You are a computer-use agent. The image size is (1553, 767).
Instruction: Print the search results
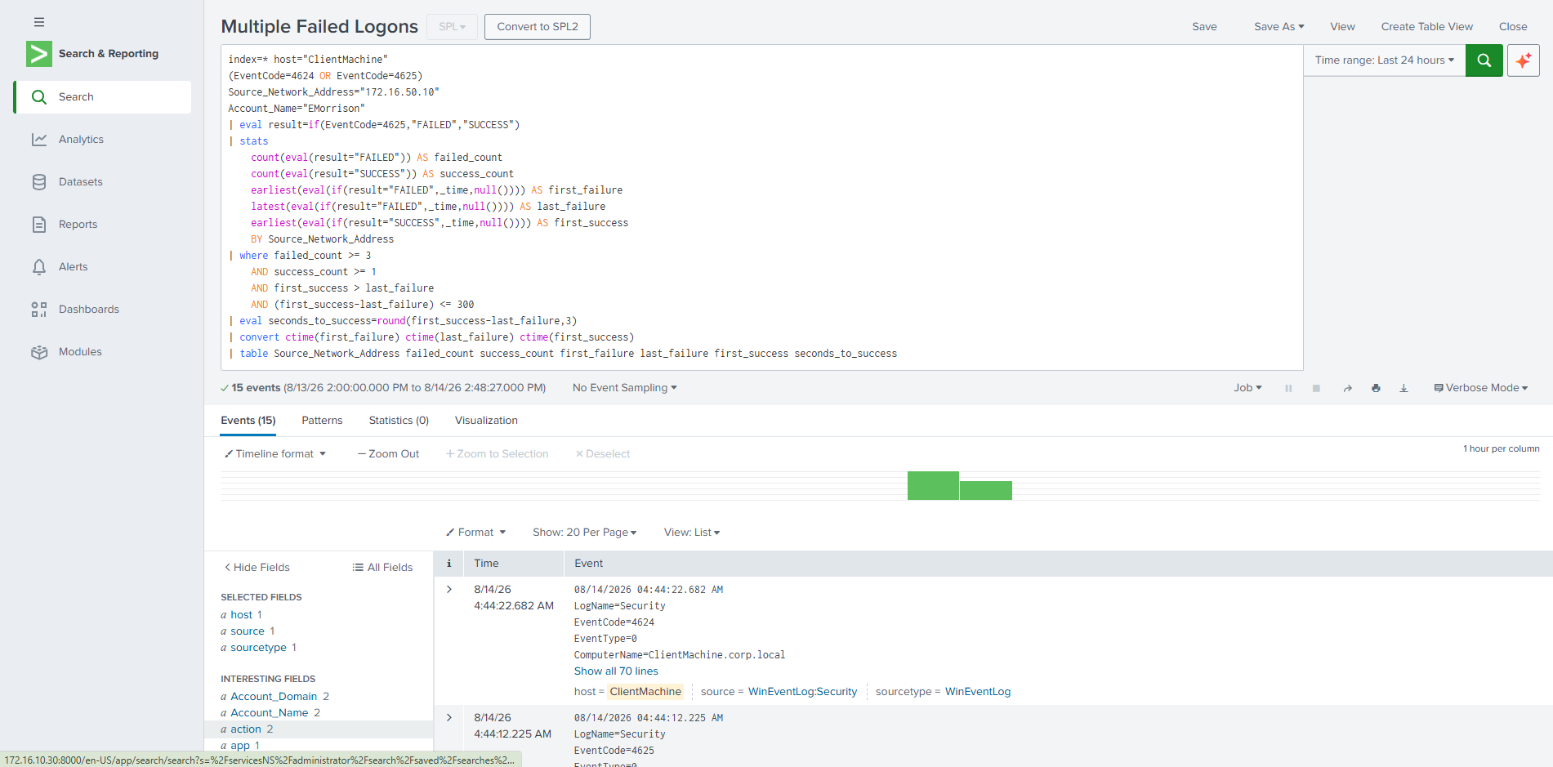pyautogui.click(x=1376, y=388)
